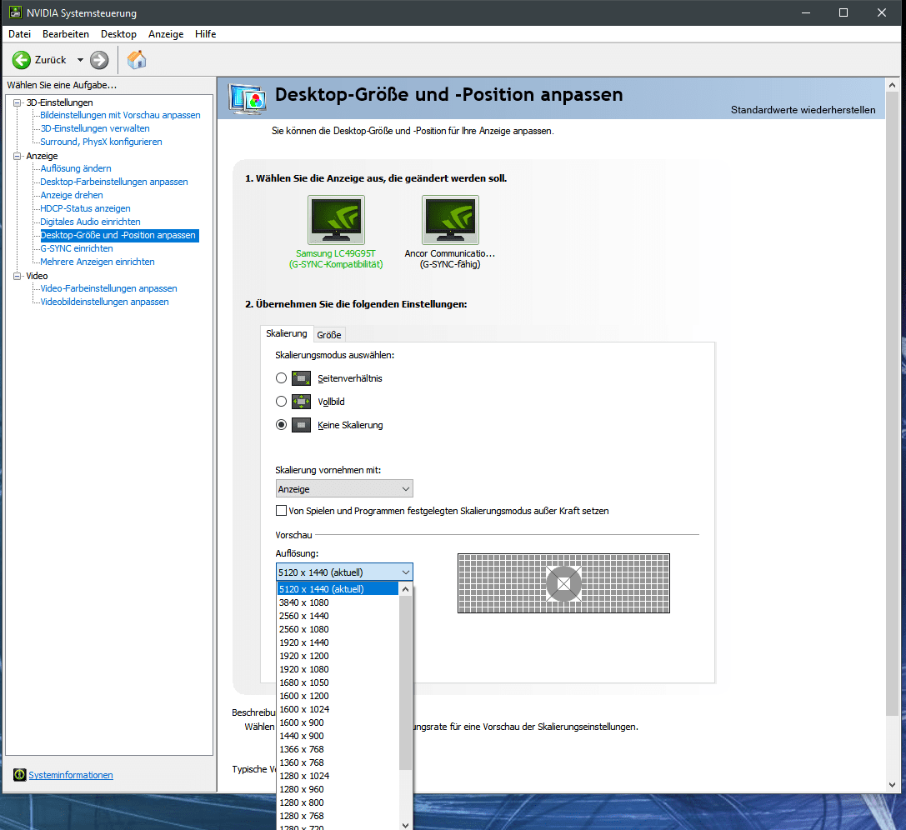Choose 1366 x 768 from resolution list
This screenshot has height=830, width=906.
coord(338,749)
